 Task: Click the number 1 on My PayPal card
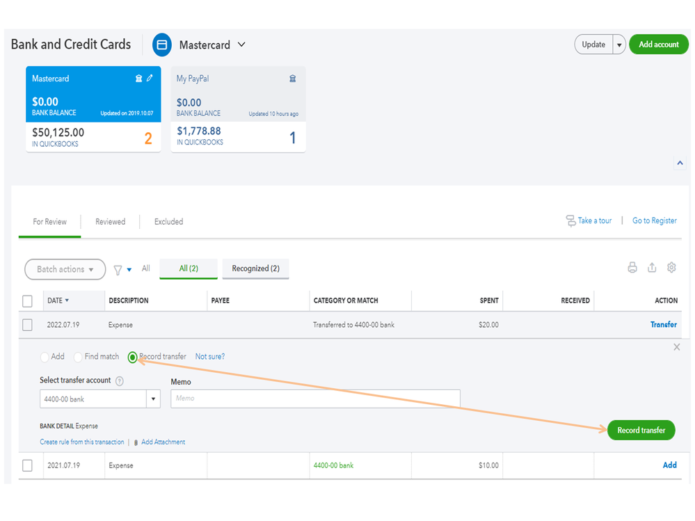[292, 138]
